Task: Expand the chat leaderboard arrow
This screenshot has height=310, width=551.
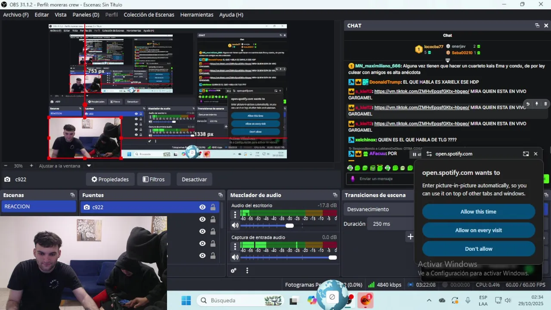Action: [447, 60]
